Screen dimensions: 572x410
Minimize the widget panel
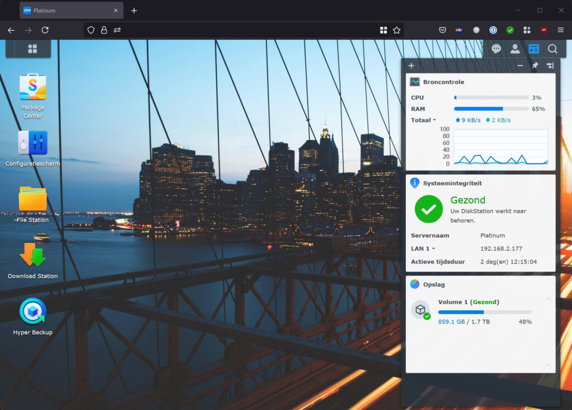click(x=520, y=66)
